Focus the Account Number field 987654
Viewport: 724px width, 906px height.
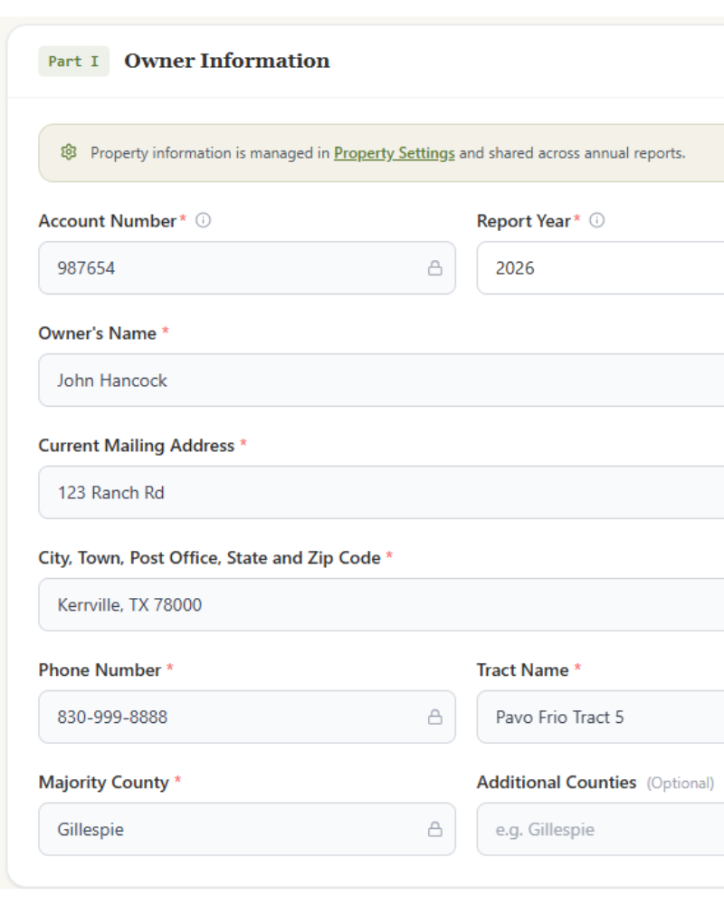[247, 268]
